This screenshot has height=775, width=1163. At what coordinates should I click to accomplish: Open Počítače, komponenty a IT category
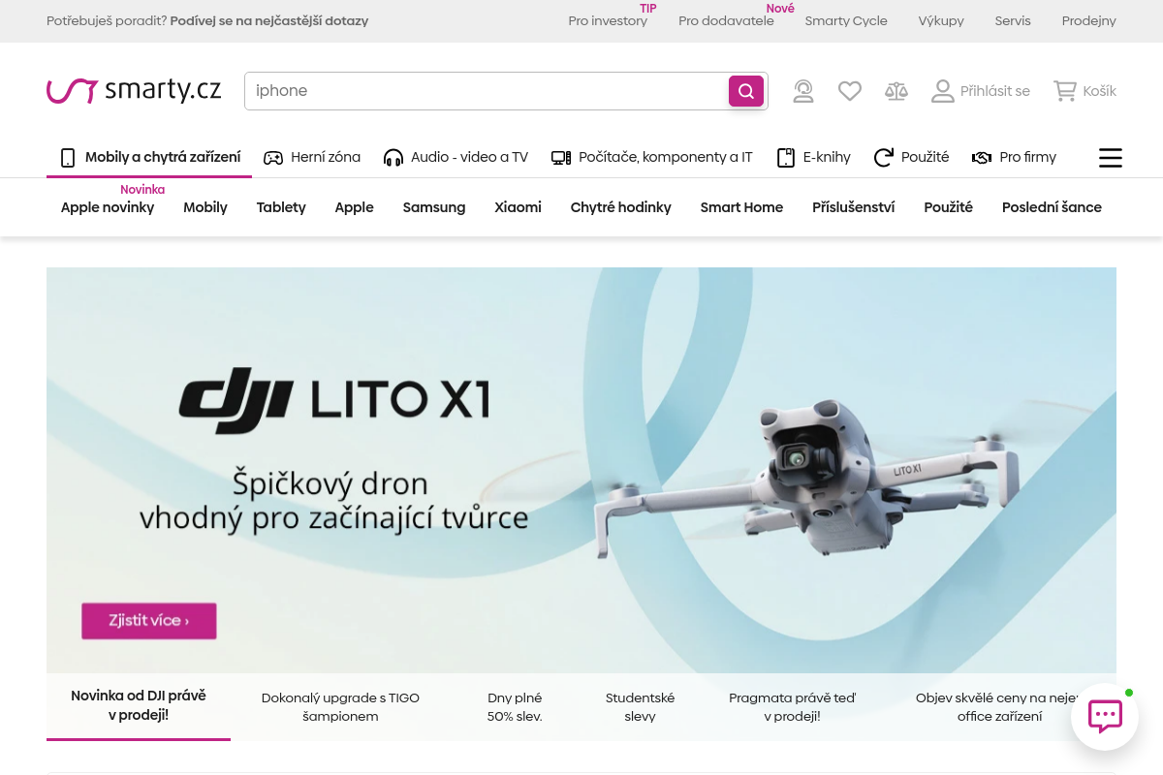point(651,157)
